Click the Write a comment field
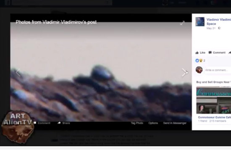This screenshot has height=155, width=231. (x=218, y=70)
